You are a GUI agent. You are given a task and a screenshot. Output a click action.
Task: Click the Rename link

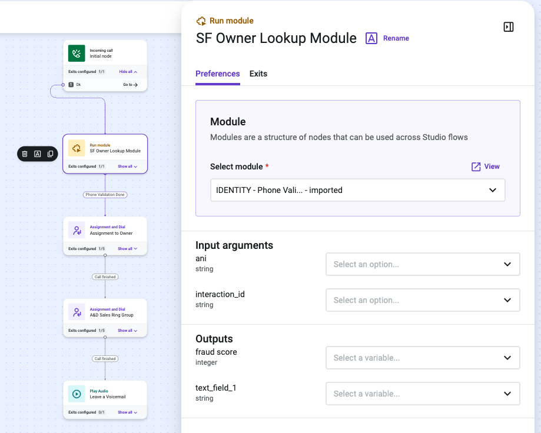[396, 38]
